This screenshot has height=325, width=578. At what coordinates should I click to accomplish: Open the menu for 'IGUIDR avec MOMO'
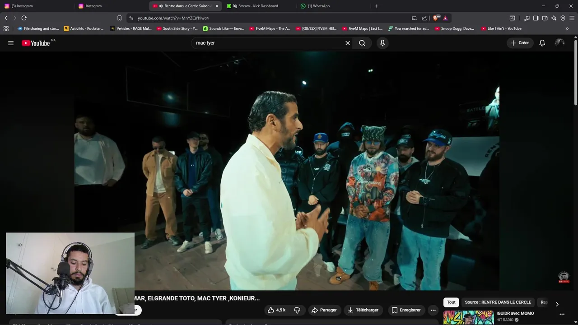tap(562, 314)
